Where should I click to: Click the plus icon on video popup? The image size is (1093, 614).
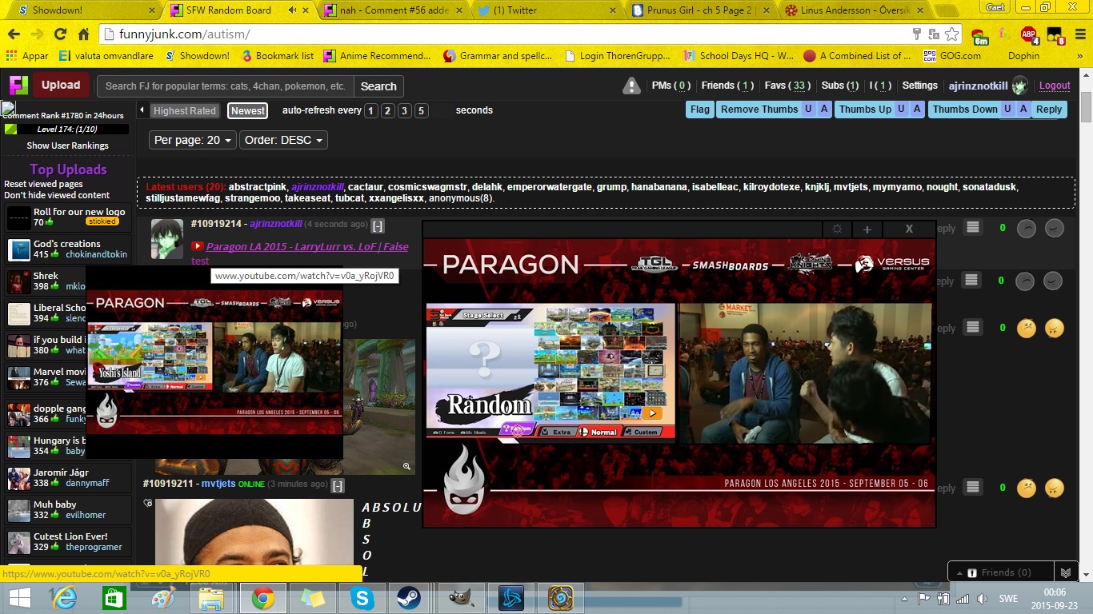click(x=867, y=229)
